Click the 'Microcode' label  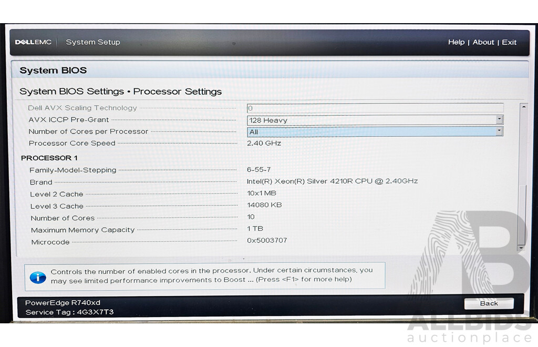[50, 242]
